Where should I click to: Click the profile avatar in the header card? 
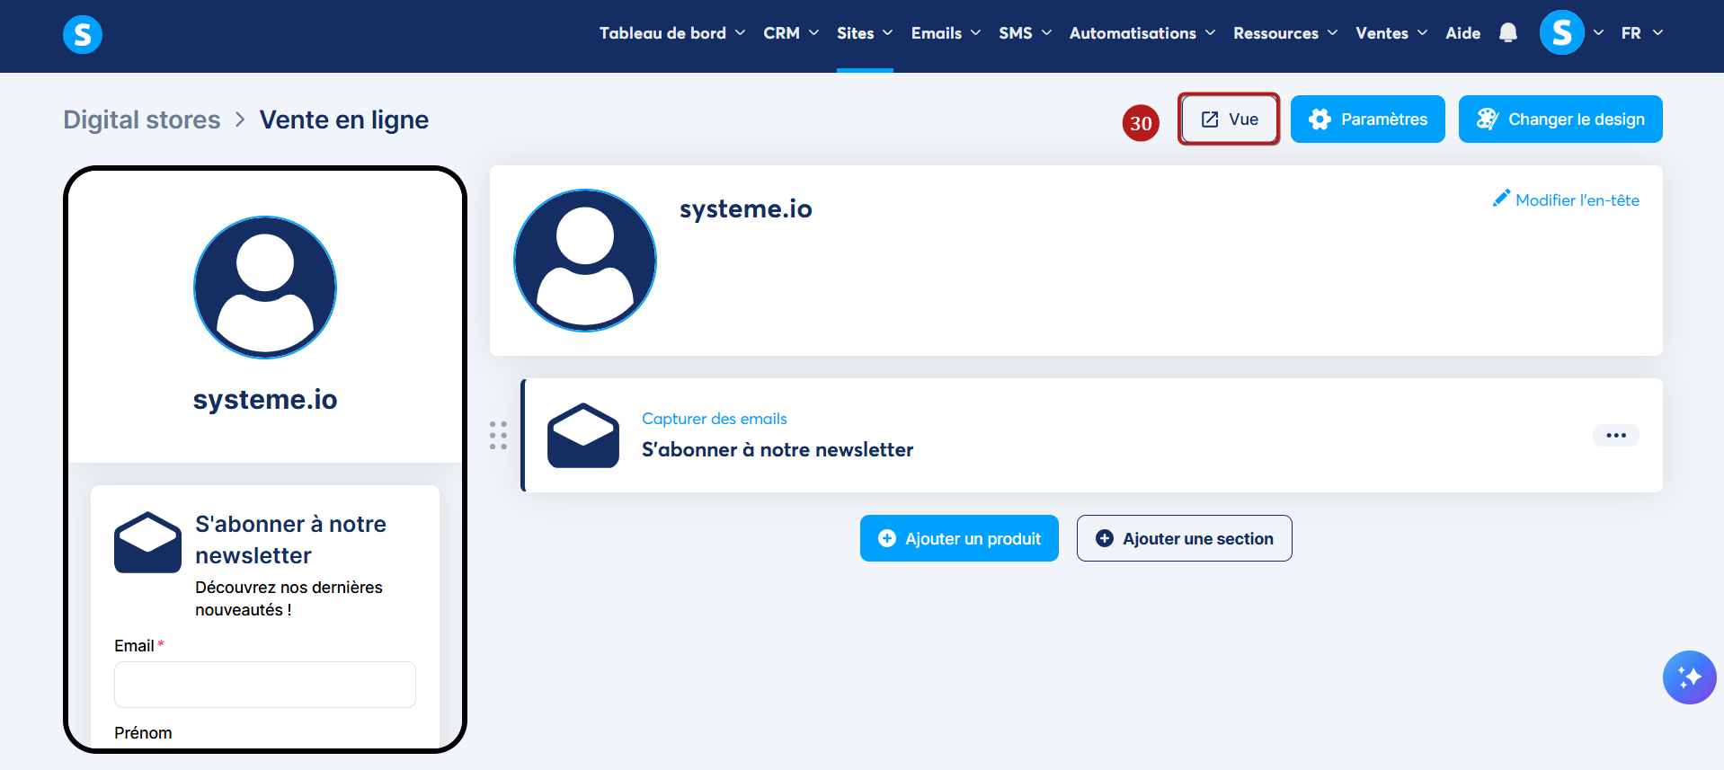tap(585, 261)
